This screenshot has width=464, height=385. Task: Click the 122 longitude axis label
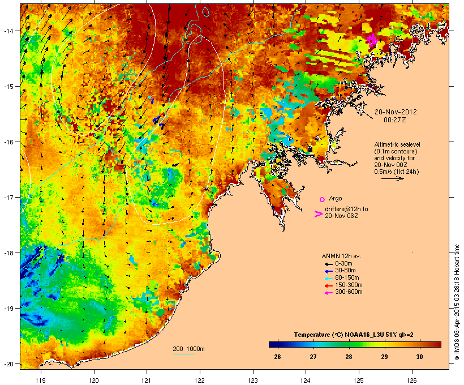click(x=200, y=380)
